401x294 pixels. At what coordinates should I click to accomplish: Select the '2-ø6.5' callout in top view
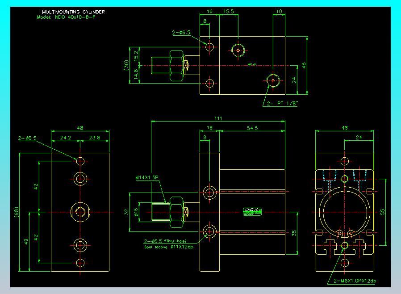point(181,33)
